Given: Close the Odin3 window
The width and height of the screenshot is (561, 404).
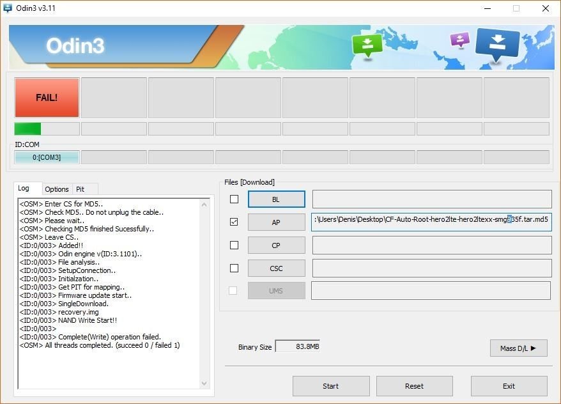Looking at the screenshot, I should (x=546, y=8).
